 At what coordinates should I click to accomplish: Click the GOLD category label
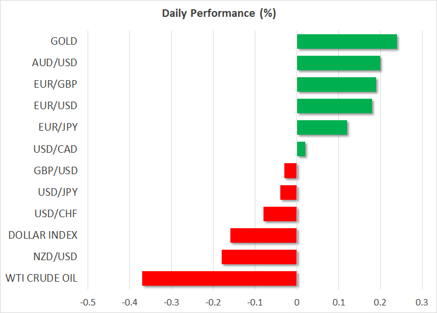pyautogui.click(x=64, y=41)
